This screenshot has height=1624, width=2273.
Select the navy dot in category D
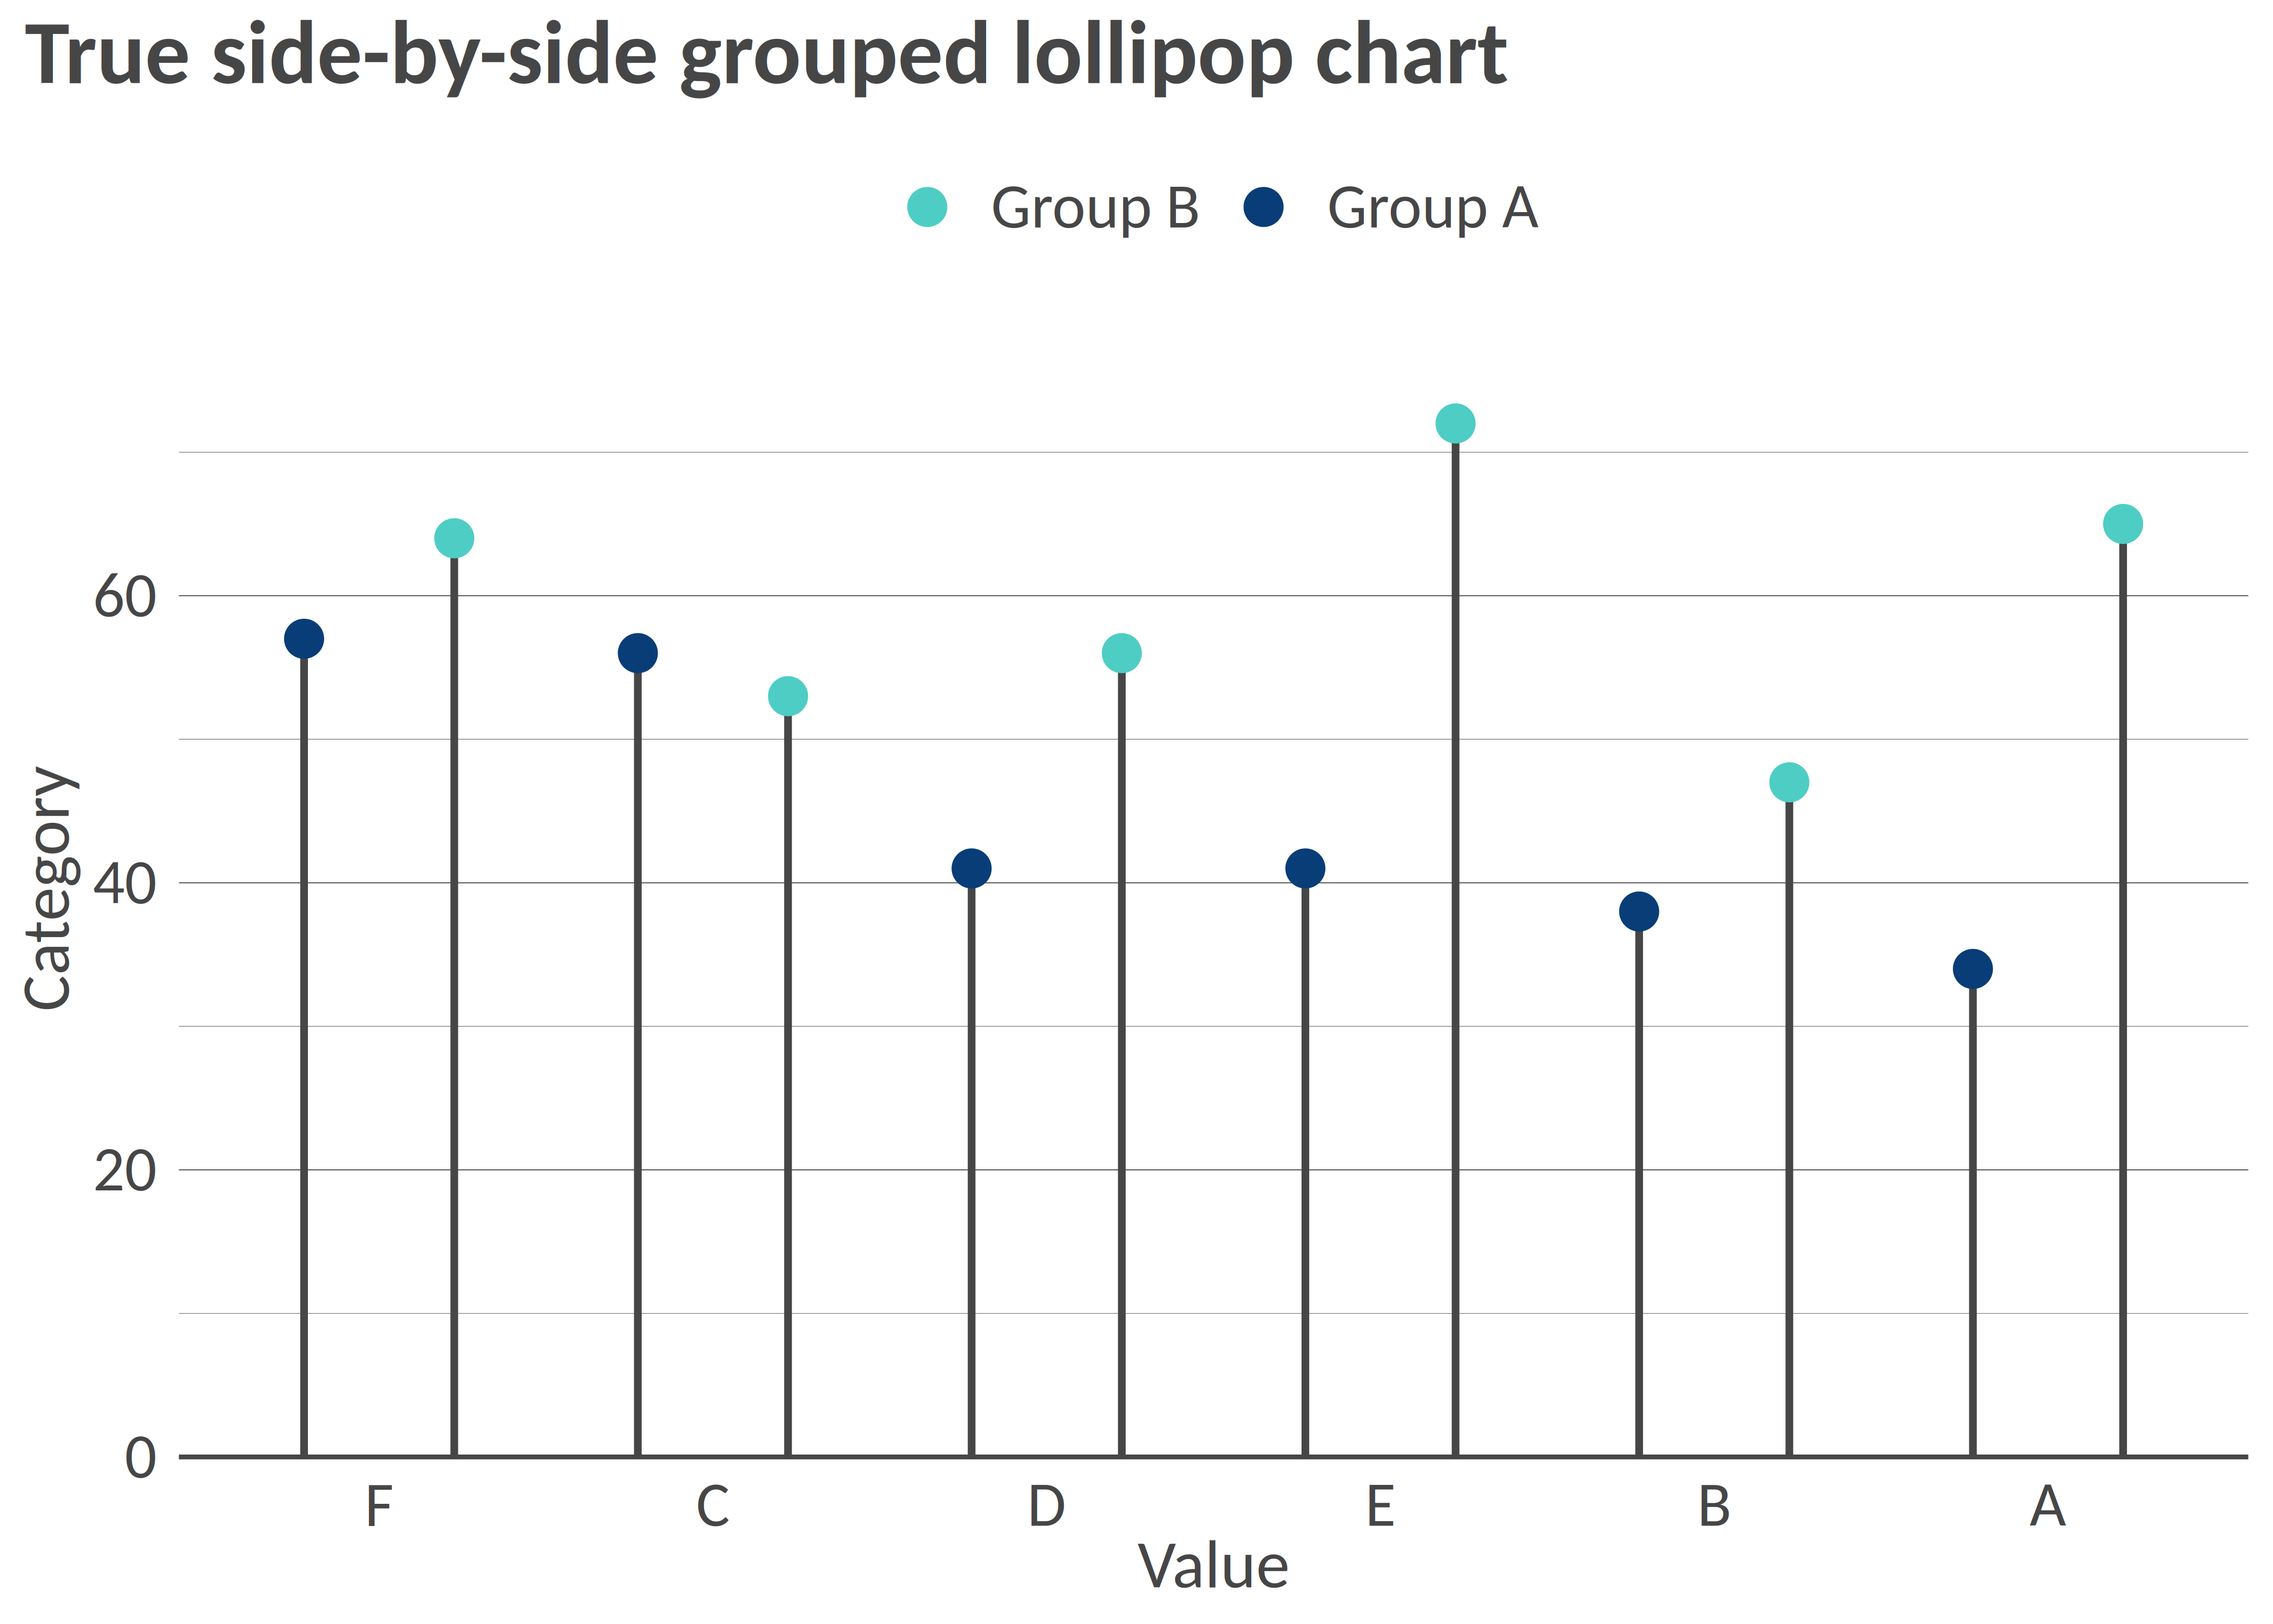point(971,868)
